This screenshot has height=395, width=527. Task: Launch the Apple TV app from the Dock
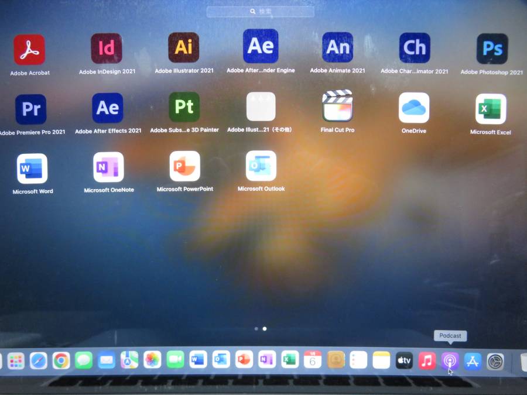[404, 360]
